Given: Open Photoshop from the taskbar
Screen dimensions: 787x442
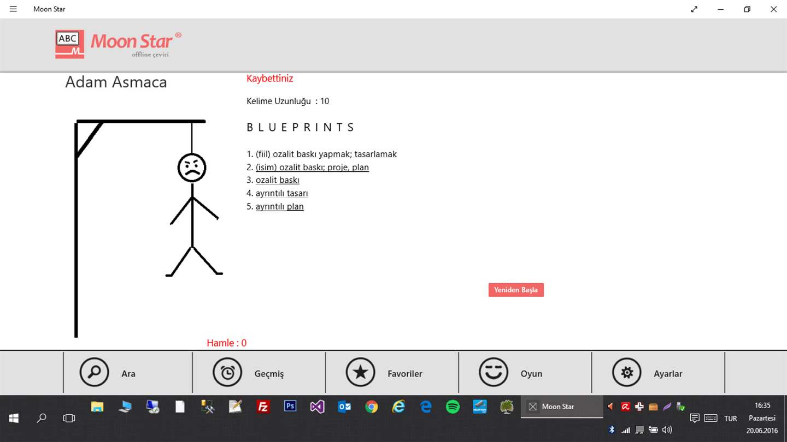Looking at the screenshot, I should click(x=290, y=407).
